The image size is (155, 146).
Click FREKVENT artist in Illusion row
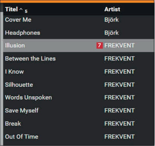[119, 45]
